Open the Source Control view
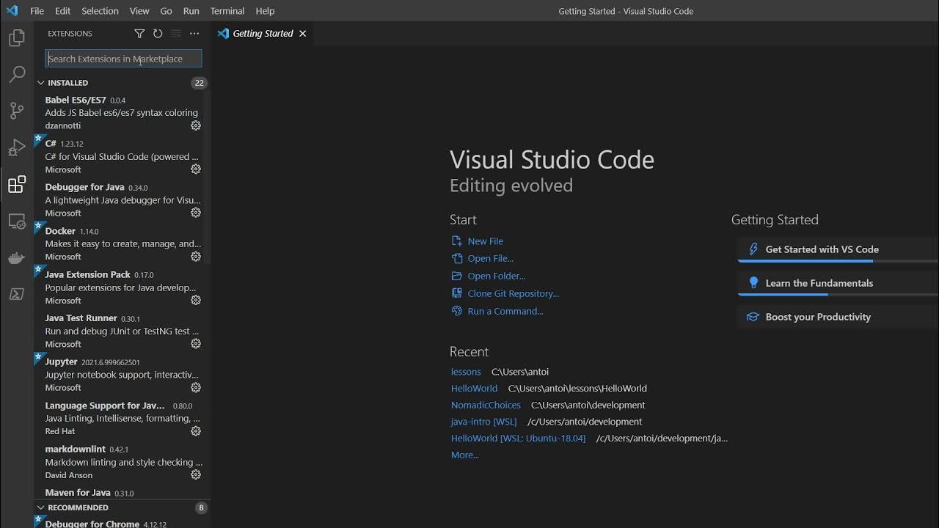Screen dimensions: 939x528 click(x=17, y=111)
